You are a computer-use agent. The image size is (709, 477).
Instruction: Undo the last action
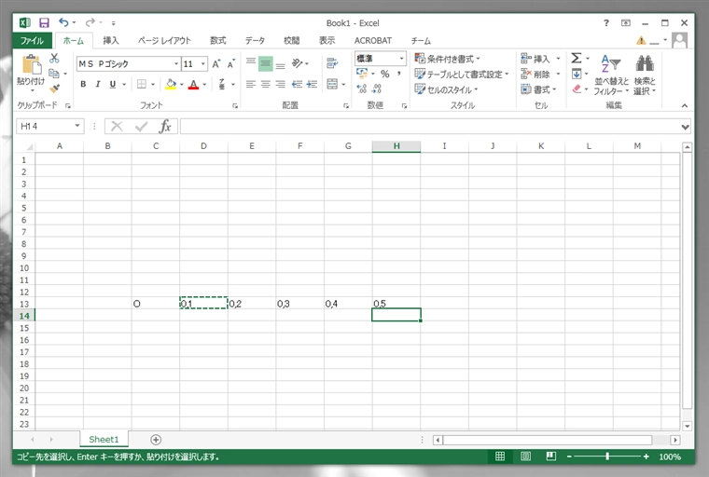click(63, 22)
